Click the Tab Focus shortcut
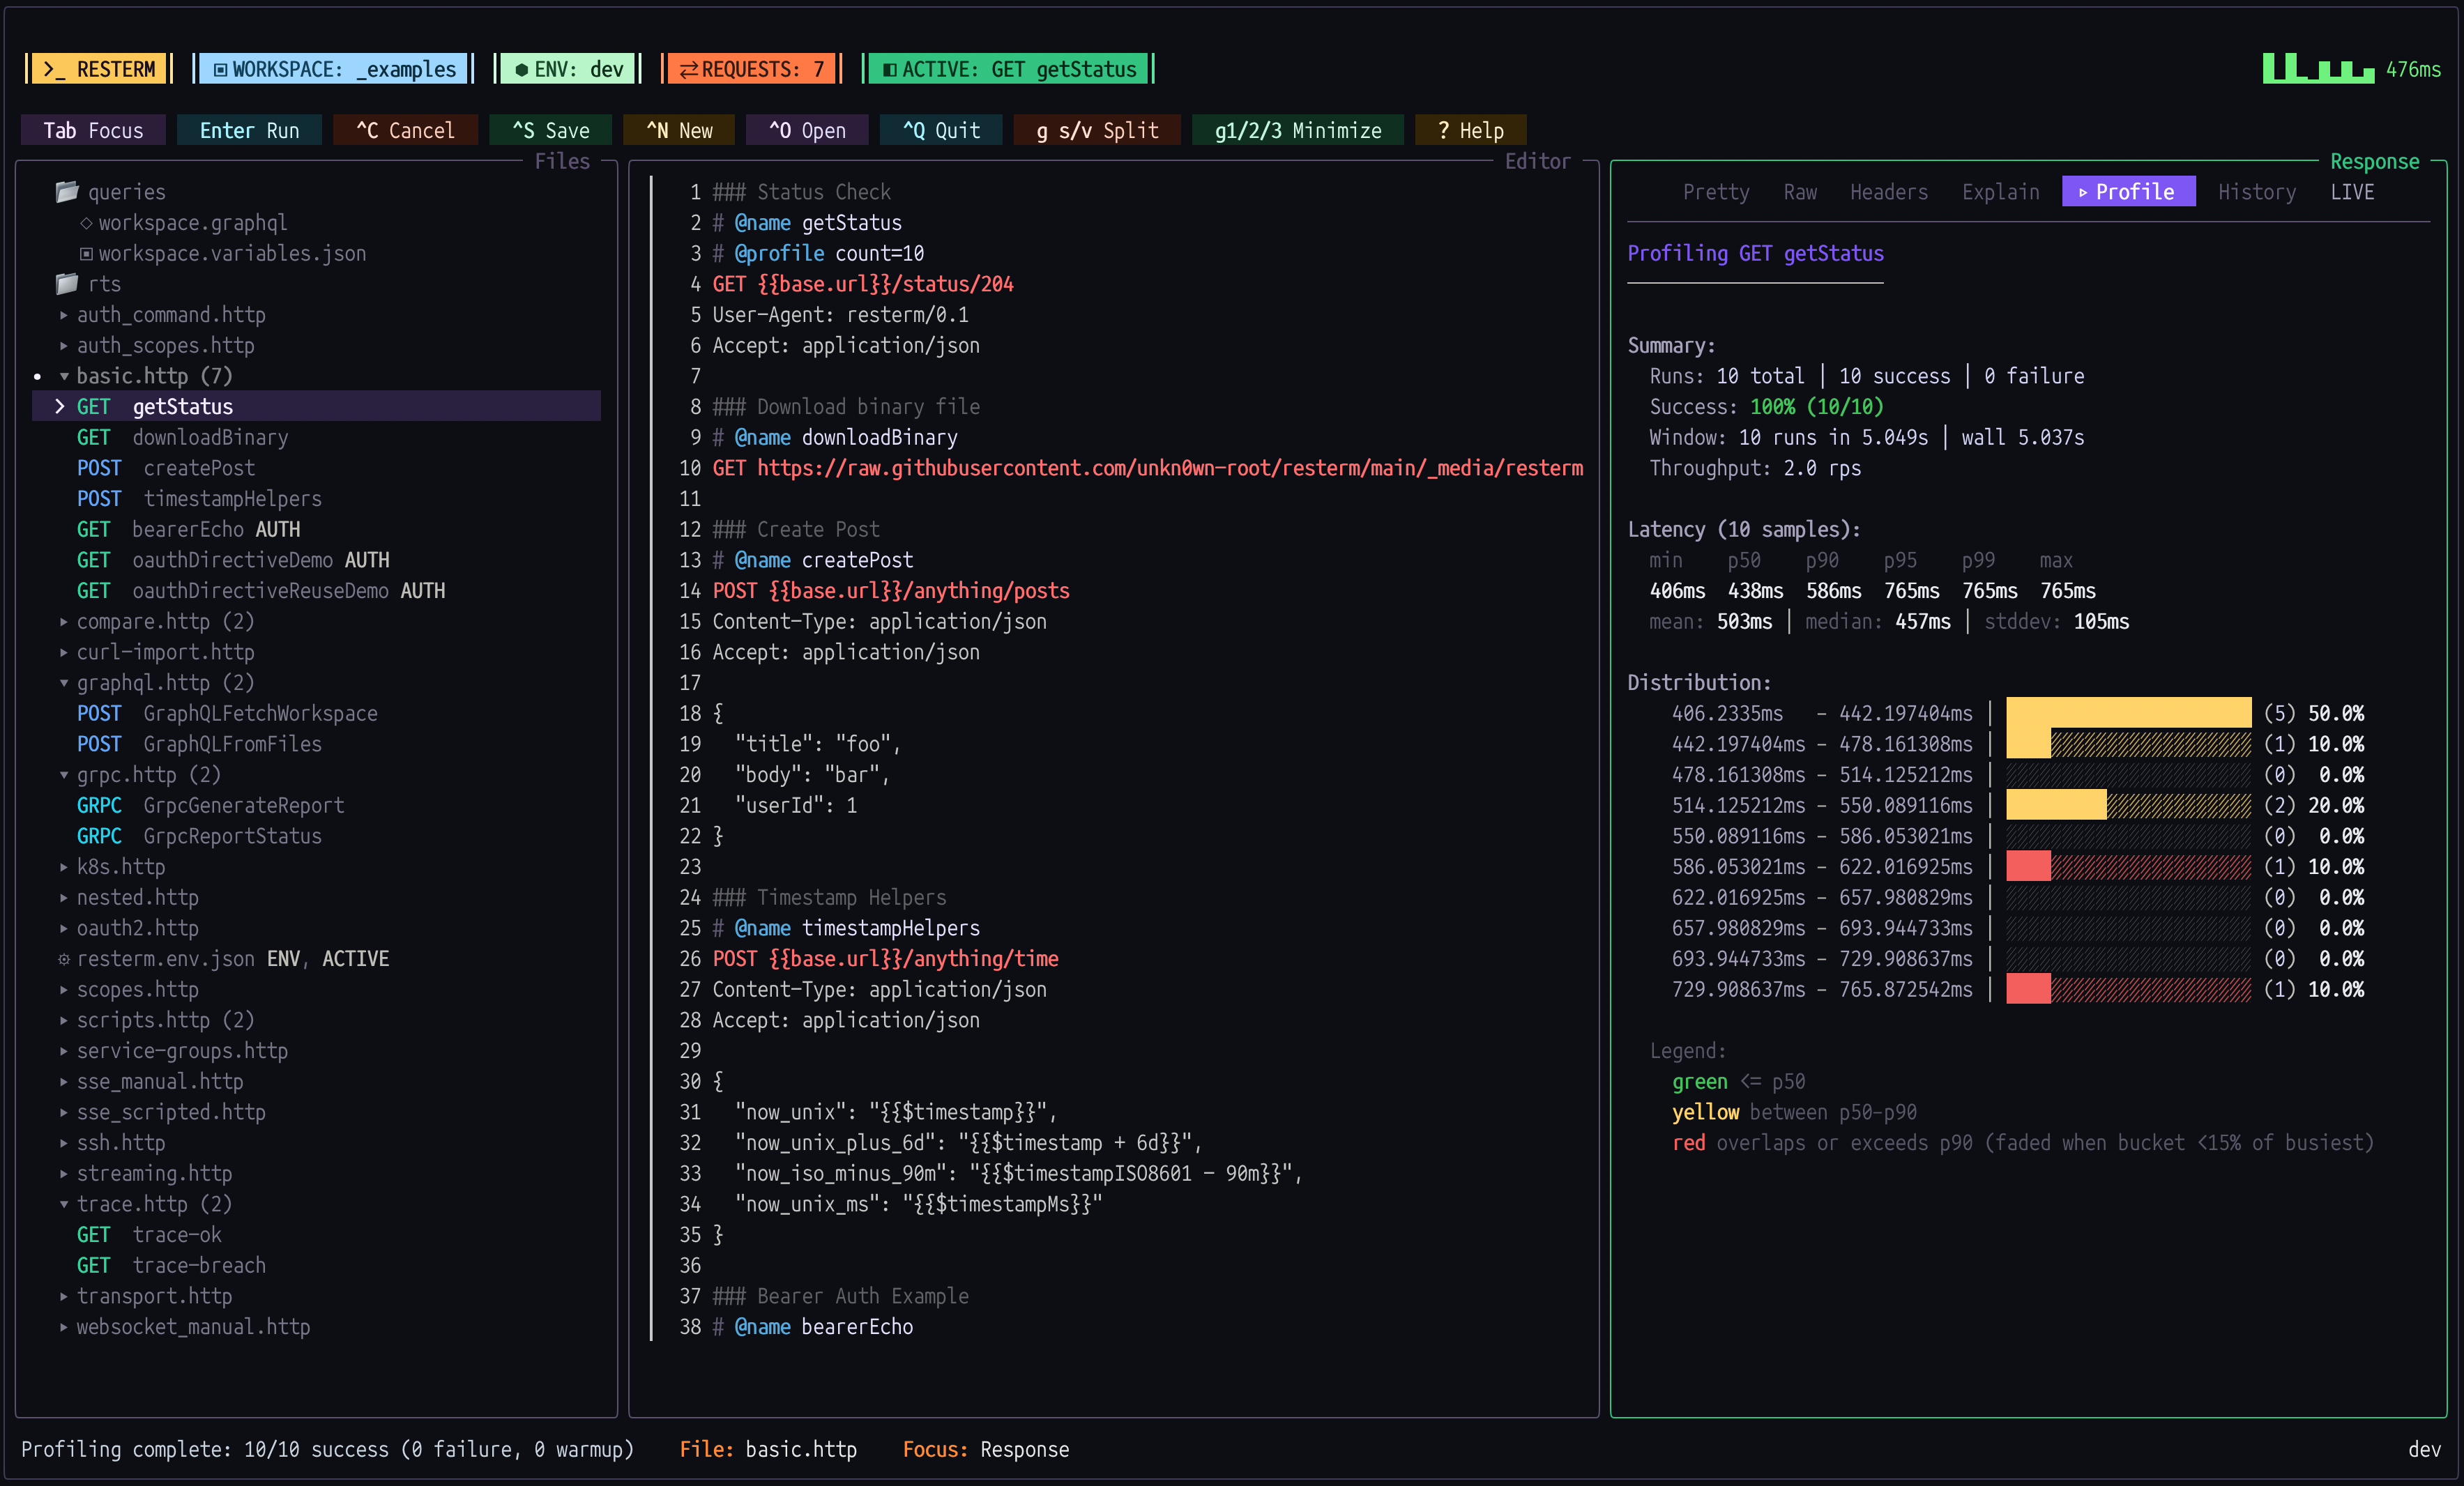This screenshot has height=1486, width=2464. (x=93, y=130)
